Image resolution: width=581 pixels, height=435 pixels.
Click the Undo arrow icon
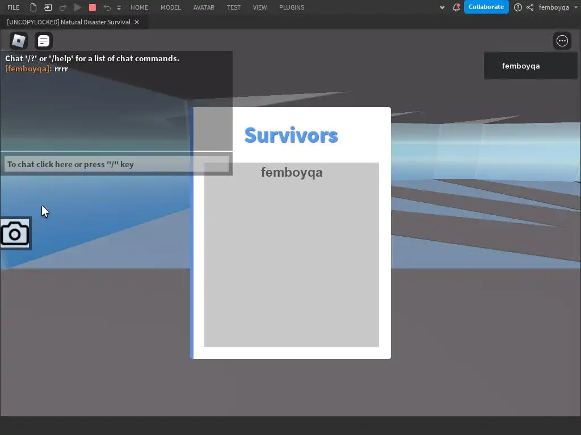tap(107, 7)
